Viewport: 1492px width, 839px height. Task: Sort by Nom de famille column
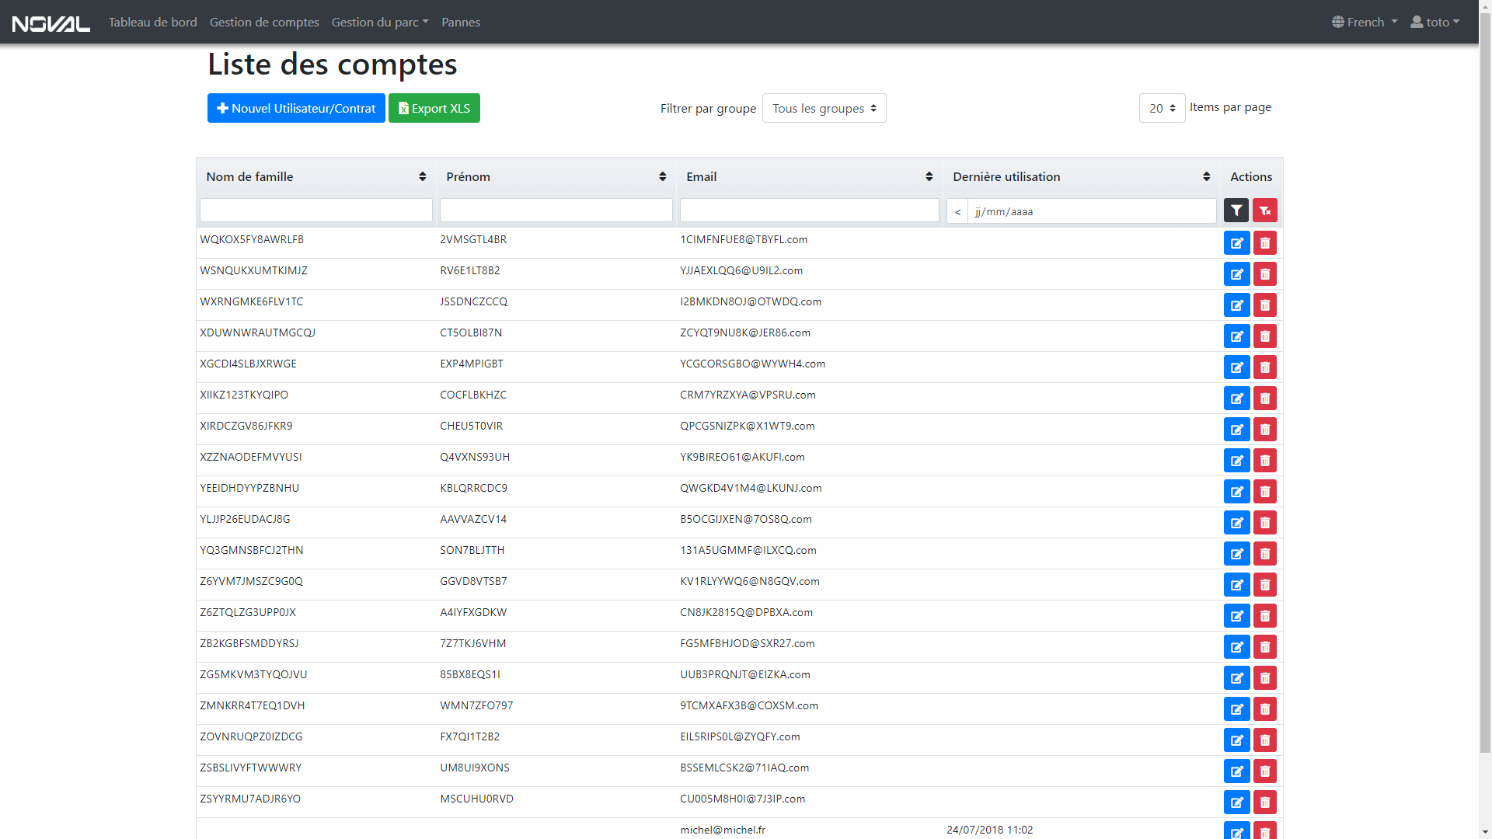[x=422, y=177]
